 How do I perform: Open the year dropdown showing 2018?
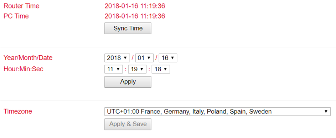[x=117, y=58]
